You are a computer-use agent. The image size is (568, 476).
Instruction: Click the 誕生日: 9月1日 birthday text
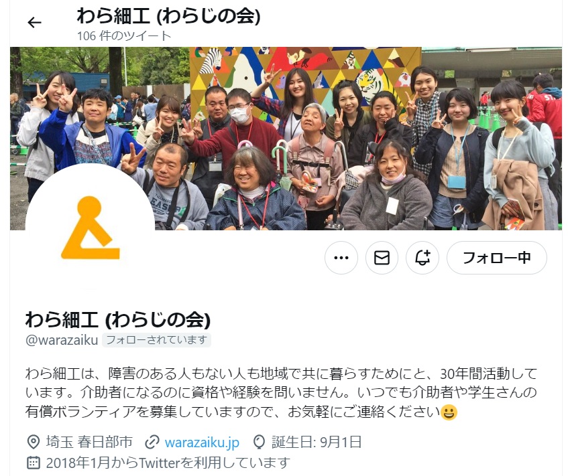point(317,442)
